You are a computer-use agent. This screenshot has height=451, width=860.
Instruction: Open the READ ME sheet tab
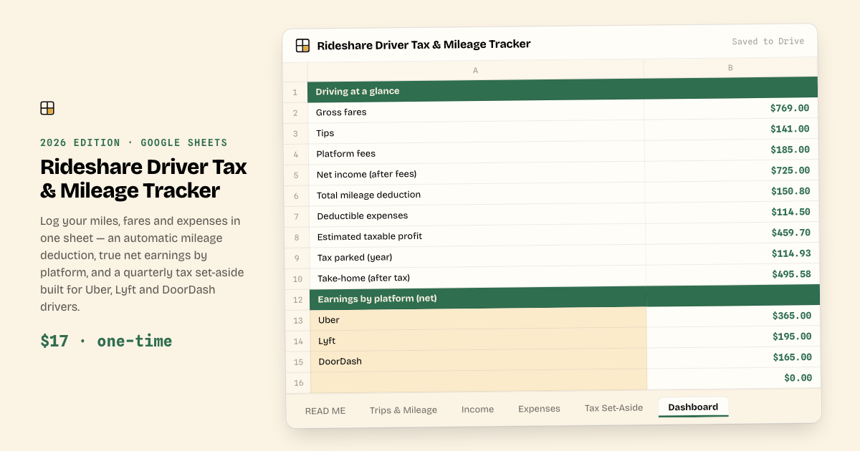[x=325, y=411]
